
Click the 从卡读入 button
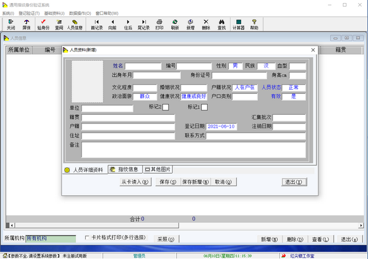(x=135, y=182)
